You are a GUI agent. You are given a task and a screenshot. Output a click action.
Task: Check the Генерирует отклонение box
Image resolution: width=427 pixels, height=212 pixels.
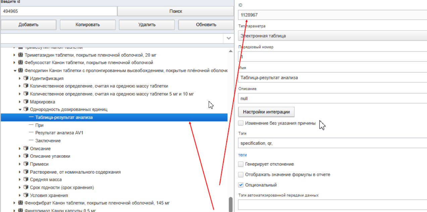tap(241, 164)
